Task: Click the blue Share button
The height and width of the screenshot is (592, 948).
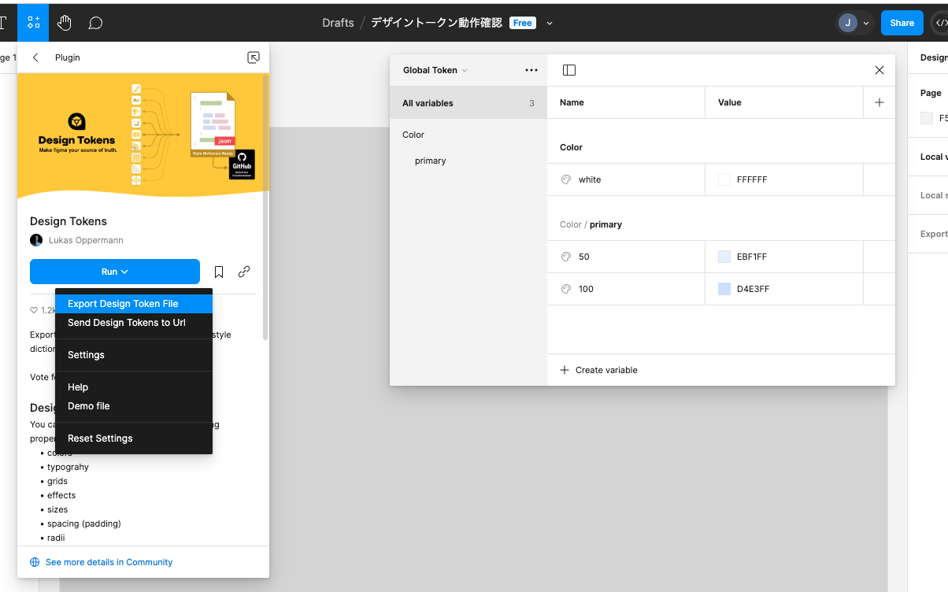Action: click(x=902, y=23)
